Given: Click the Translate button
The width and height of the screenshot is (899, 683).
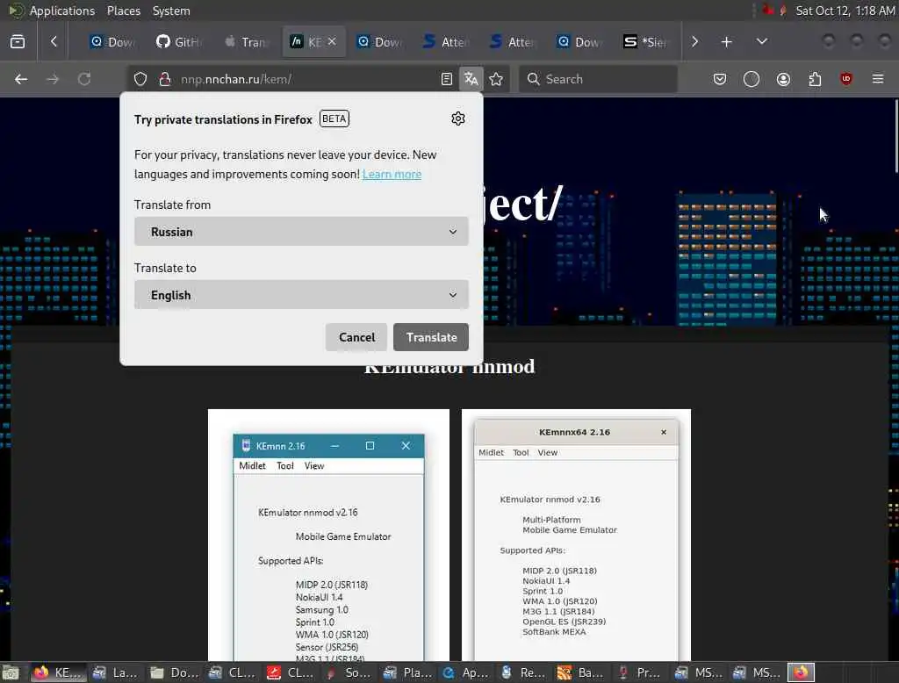Looking at the screenshot, I should 431,337.
